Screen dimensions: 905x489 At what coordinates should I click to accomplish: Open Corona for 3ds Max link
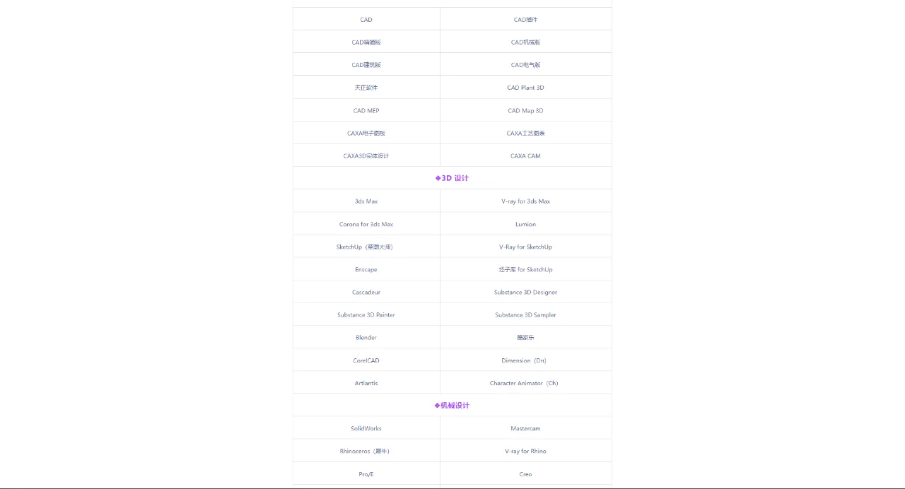click(366, 224)
